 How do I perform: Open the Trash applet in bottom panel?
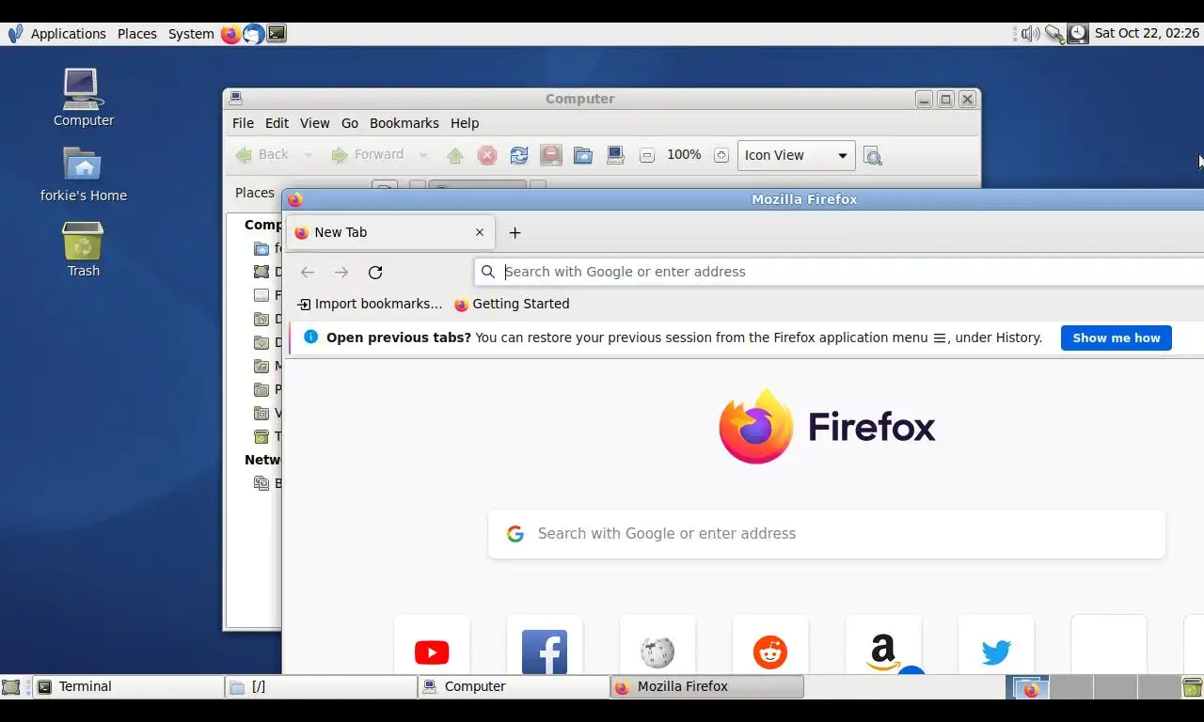(1193, 687)
